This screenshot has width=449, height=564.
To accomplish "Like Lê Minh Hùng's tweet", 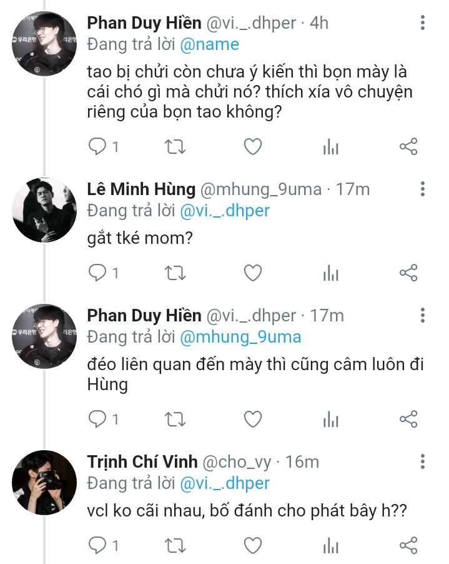I will [252, 273].
